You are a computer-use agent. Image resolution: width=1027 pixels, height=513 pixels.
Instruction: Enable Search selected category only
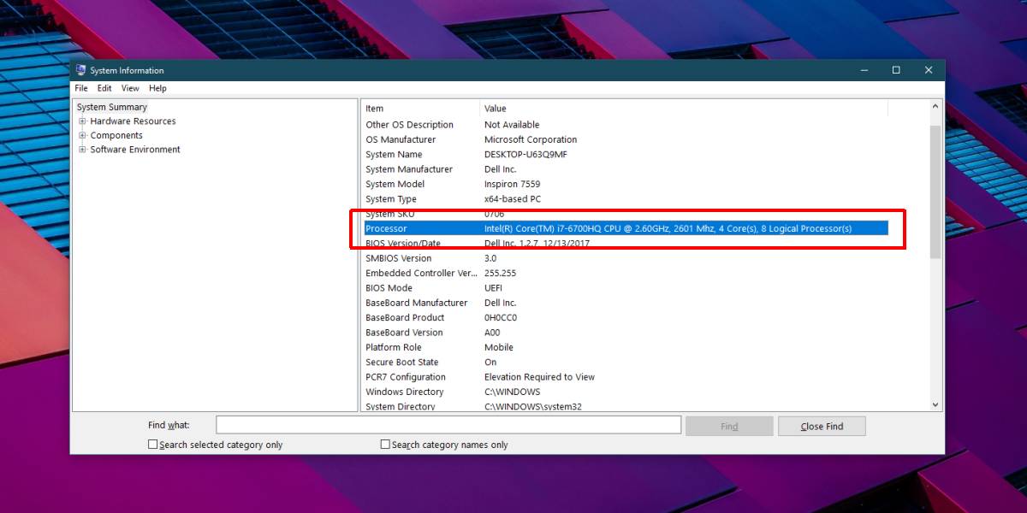click(152, 444)
